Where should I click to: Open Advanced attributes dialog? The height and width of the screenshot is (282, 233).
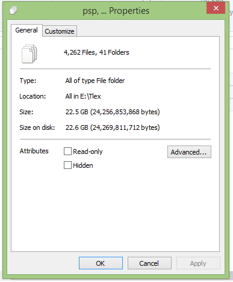pos(189,152)
